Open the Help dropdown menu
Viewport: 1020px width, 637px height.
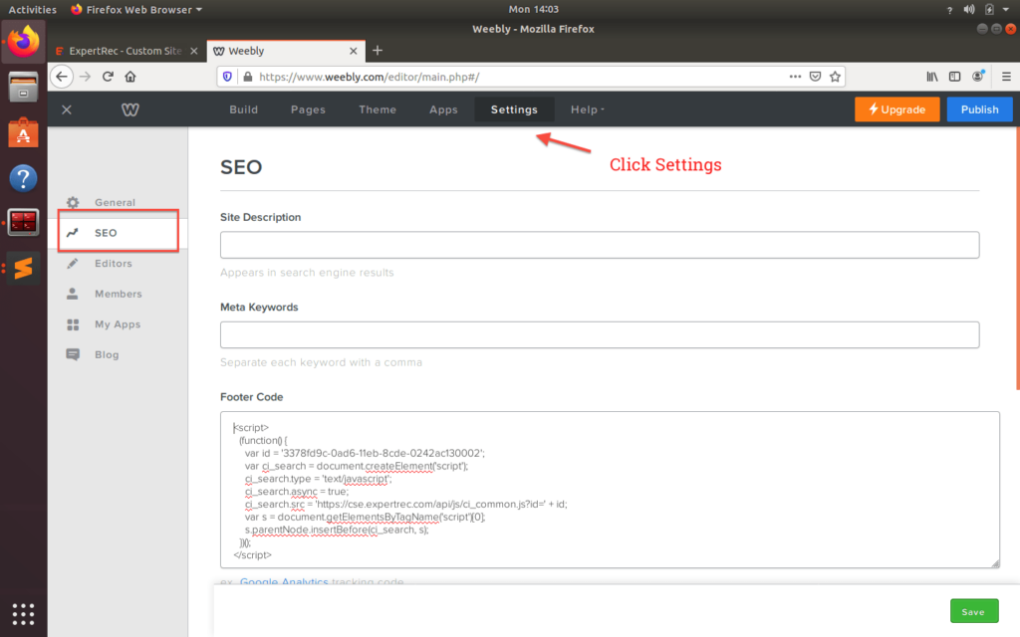pyautogui.click(x=587, y=109)
